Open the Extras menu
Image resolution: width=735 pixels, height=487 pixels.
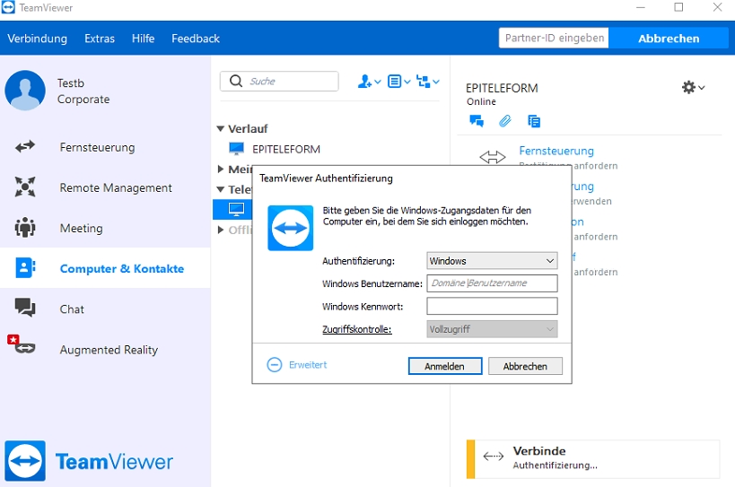pyautogui.click(x=100, y=39)
